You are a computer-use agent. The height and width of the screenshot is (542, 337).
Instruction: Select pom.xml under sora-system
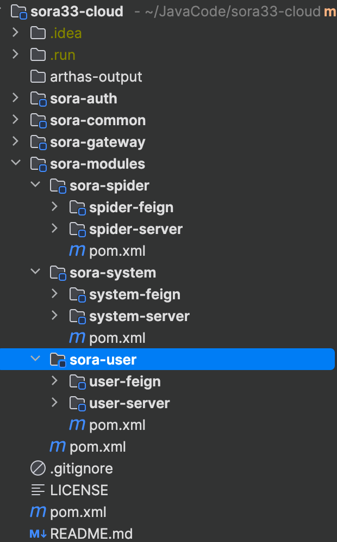[x=117, y=338]
